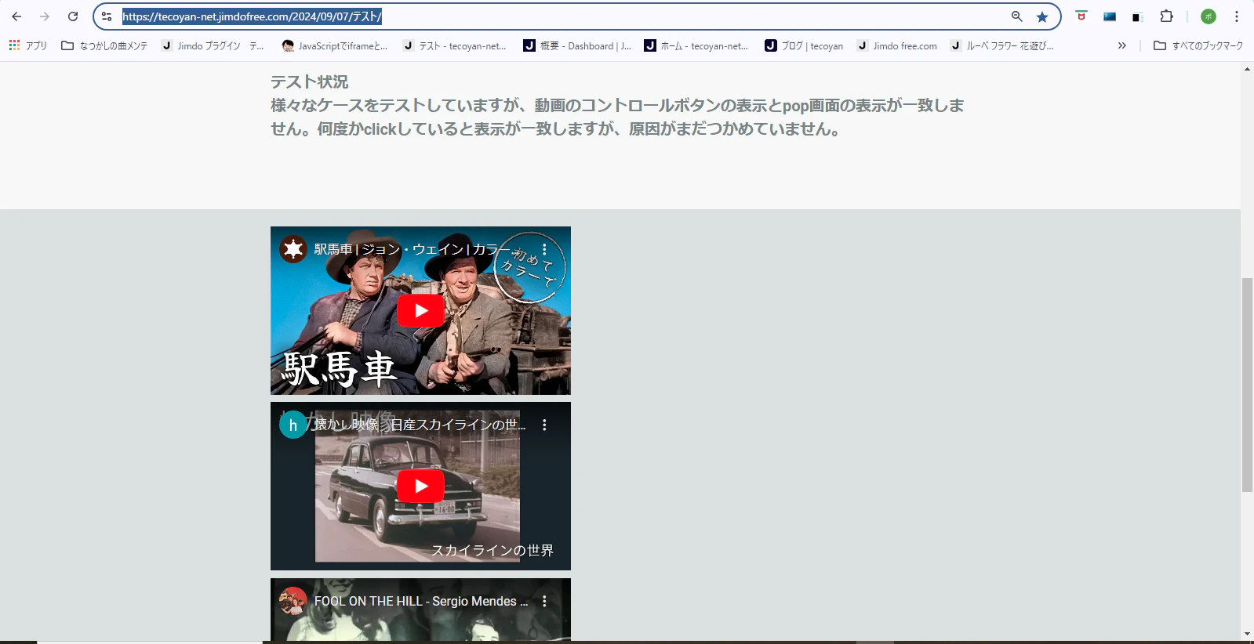Go back to the previous page
Screen dimensions: 1254x644
[16, 16]
